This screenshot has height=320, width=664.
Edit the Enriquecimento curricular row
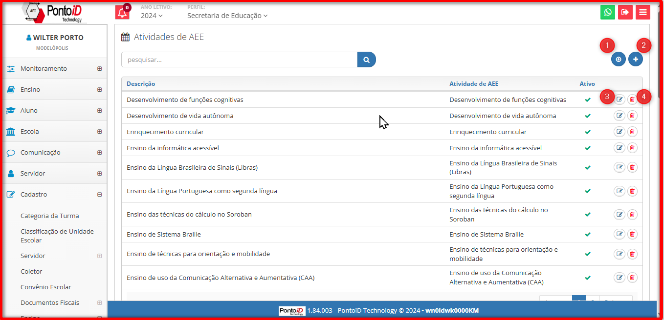pos(620,132)
